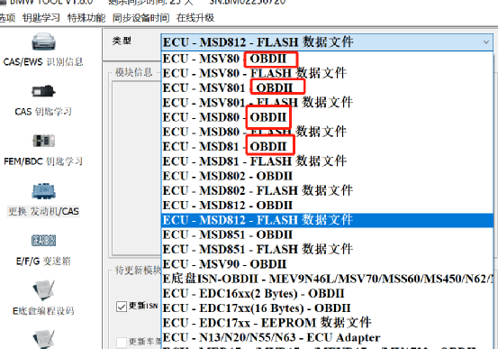Choose ECU - MSV80 - FLASH data file
The width and height of the screenshot is (498, 349).
327,73
